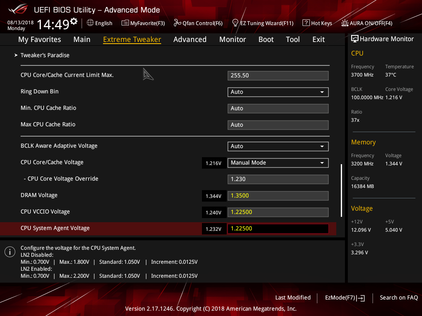The image size is (422, 316).
Task: Open CPU Core/Cache Voltage mode dropdown
Action: 278,163
